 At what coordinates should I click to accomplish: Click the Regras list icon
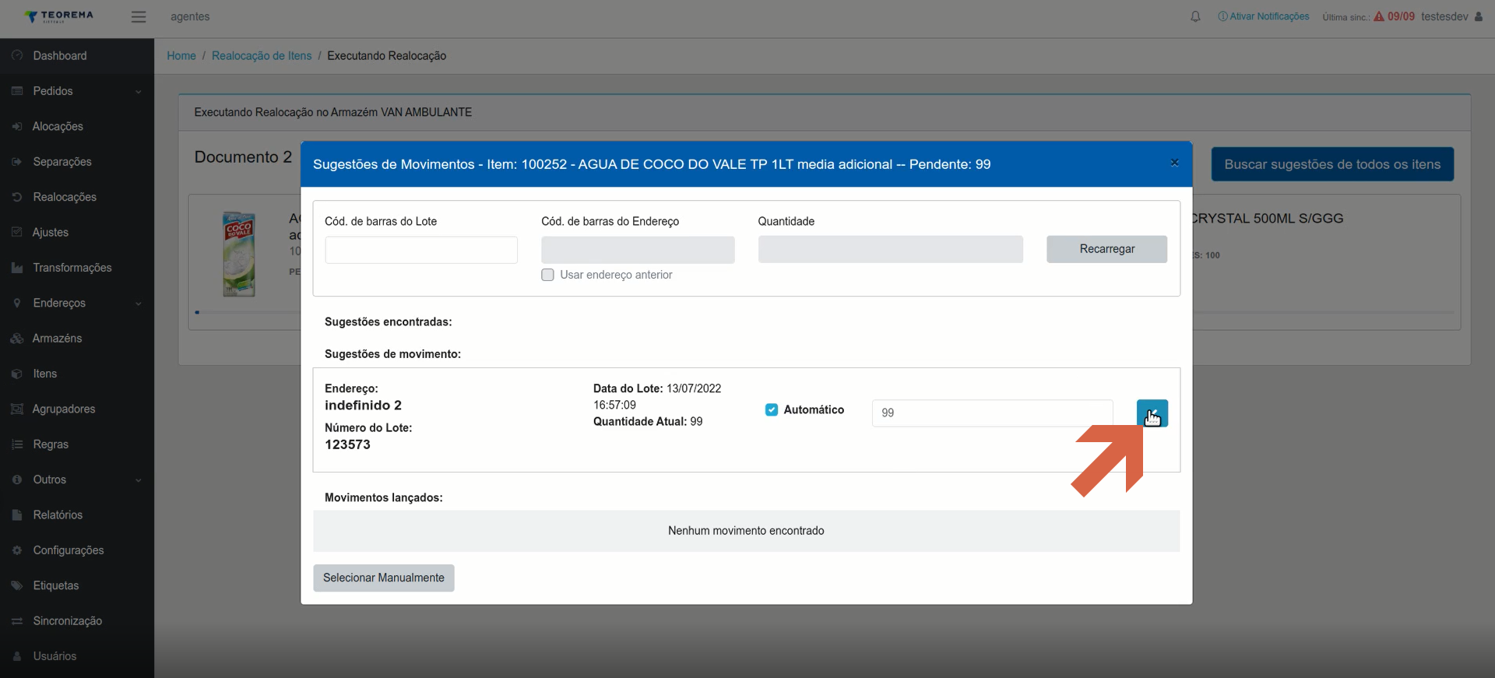[17, 444]
